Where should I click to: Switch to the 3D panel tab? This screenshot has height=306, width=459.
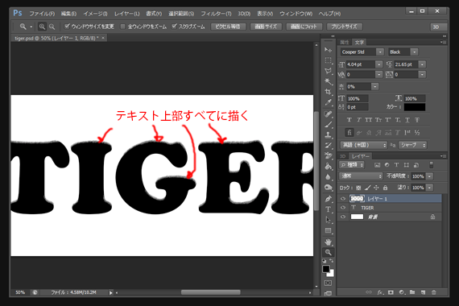(342, 156)
